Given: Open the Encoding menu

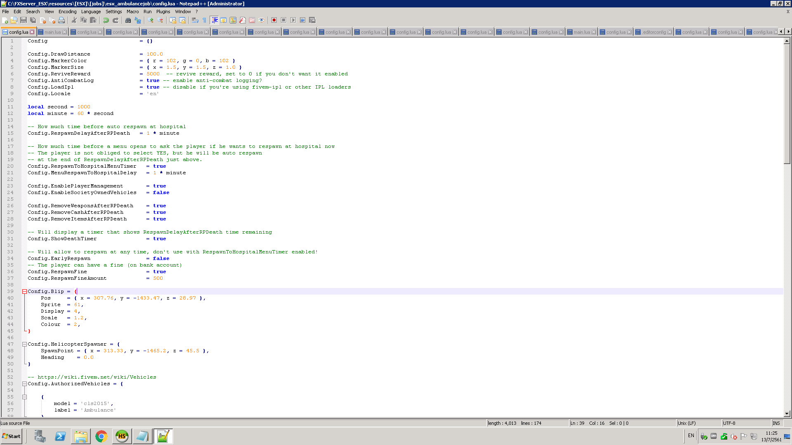Looking at the screenshot, I should click(67, 12).
